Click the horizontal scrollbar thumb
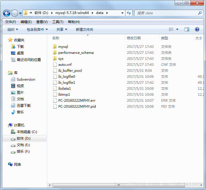206x190 pixels. click(119, 185)
